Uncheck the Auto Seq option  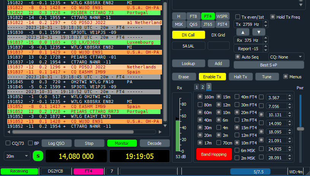(x=238, y=57)
